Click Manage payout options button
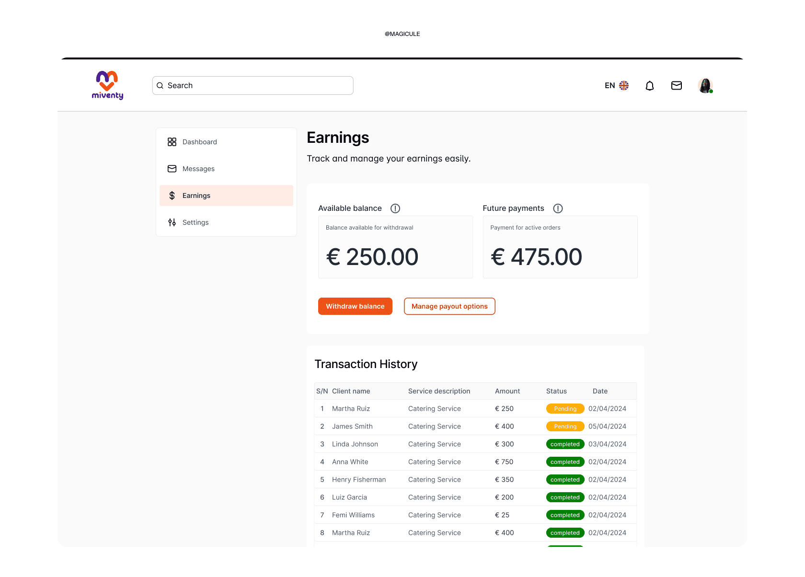The height and width of the screenshot is (577, 805). point(449,306)
